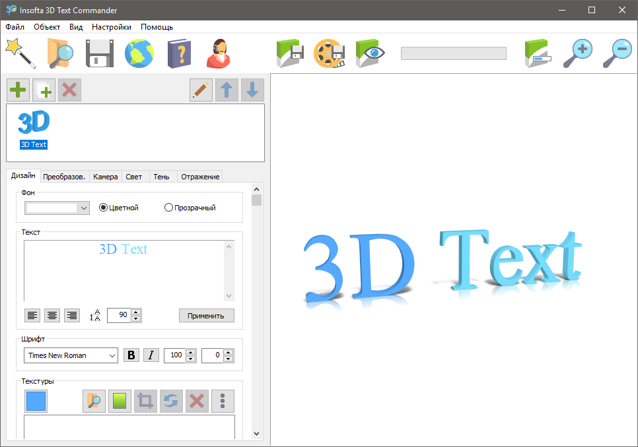This screenshot has height=447, width=638.
Task: Select the Дизайн tab
Action: pyautogui.click(x=23, y=175)
